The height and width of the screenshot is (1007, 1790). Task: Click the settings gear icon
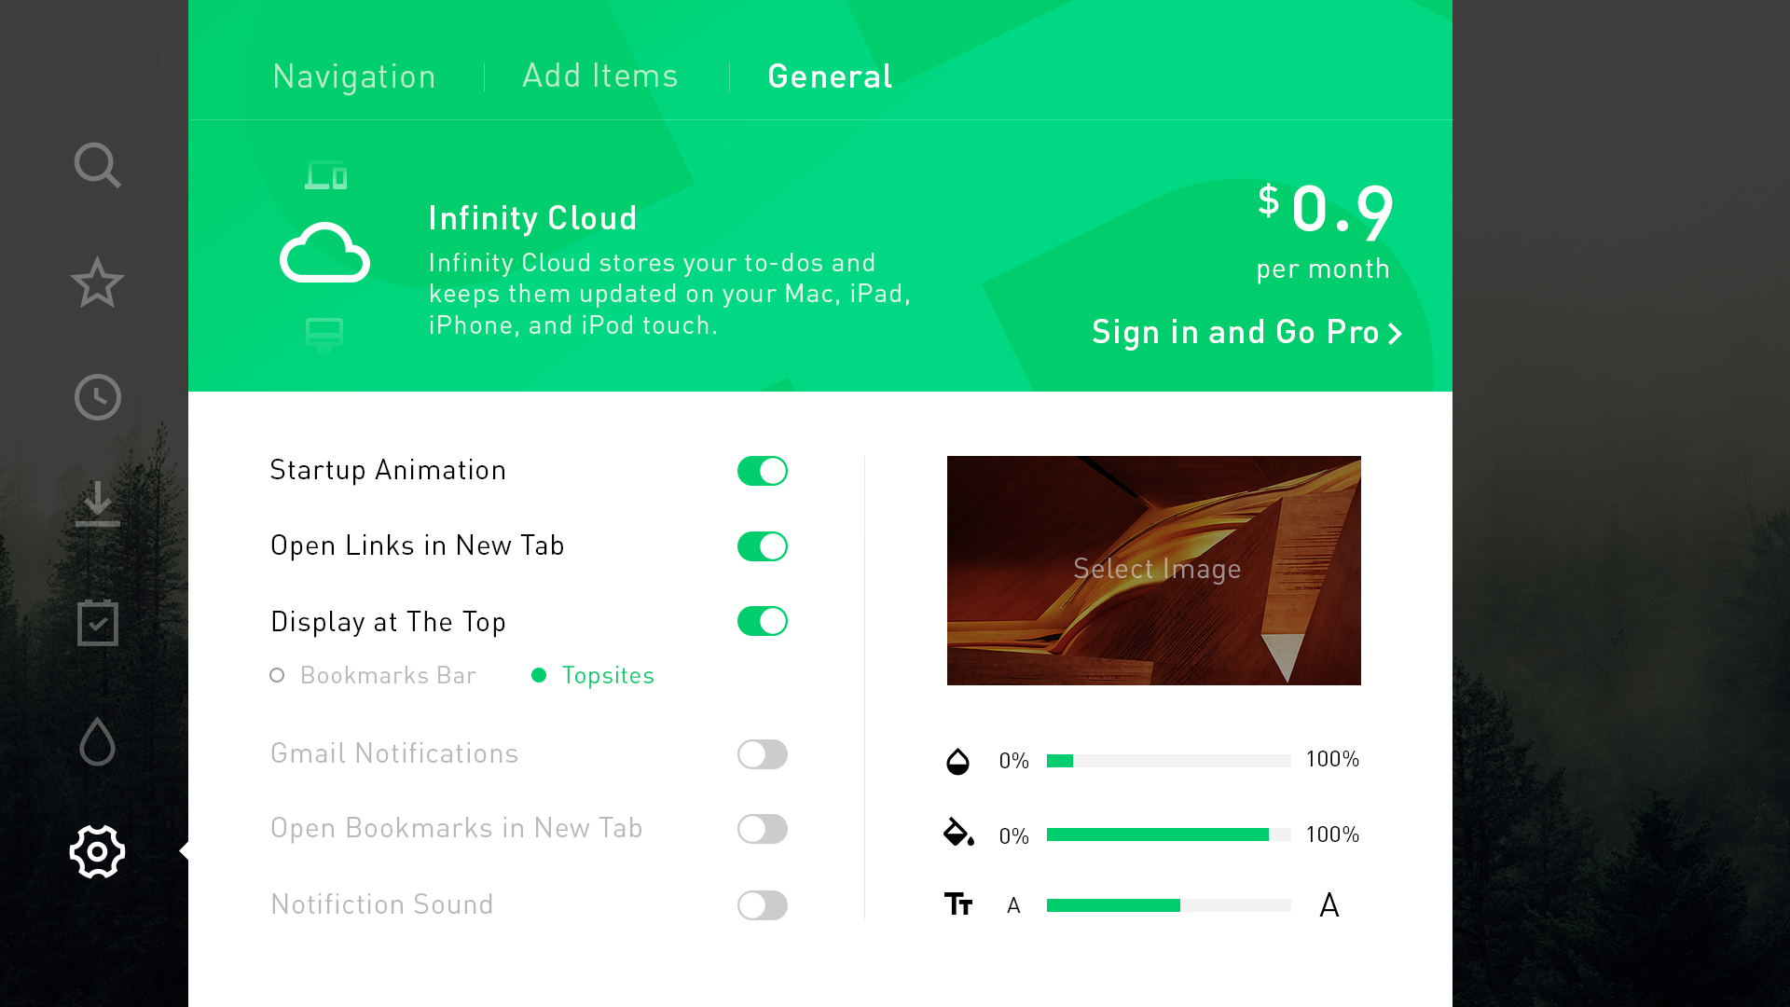click(97, 851)
